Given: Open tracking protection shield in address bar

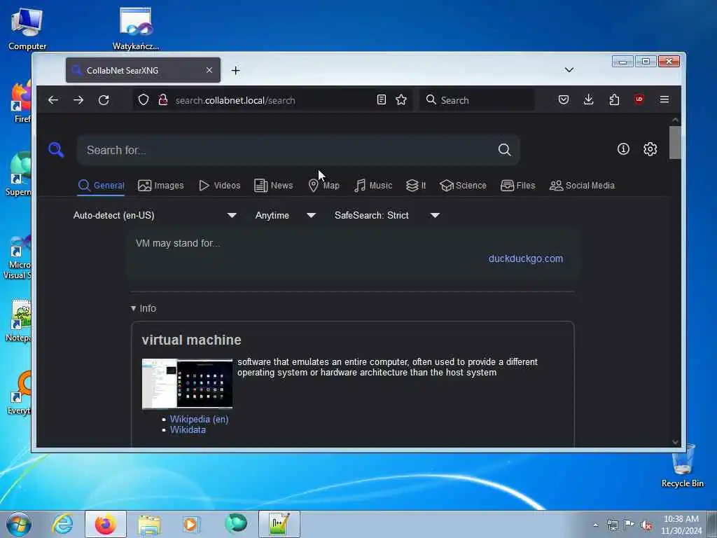Looking at the screenshot, I should click(144, 99).
